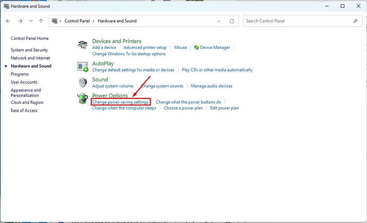The image size is (367, 223).
Task: Click the AutoPlay icon
Action: point(83,67)
